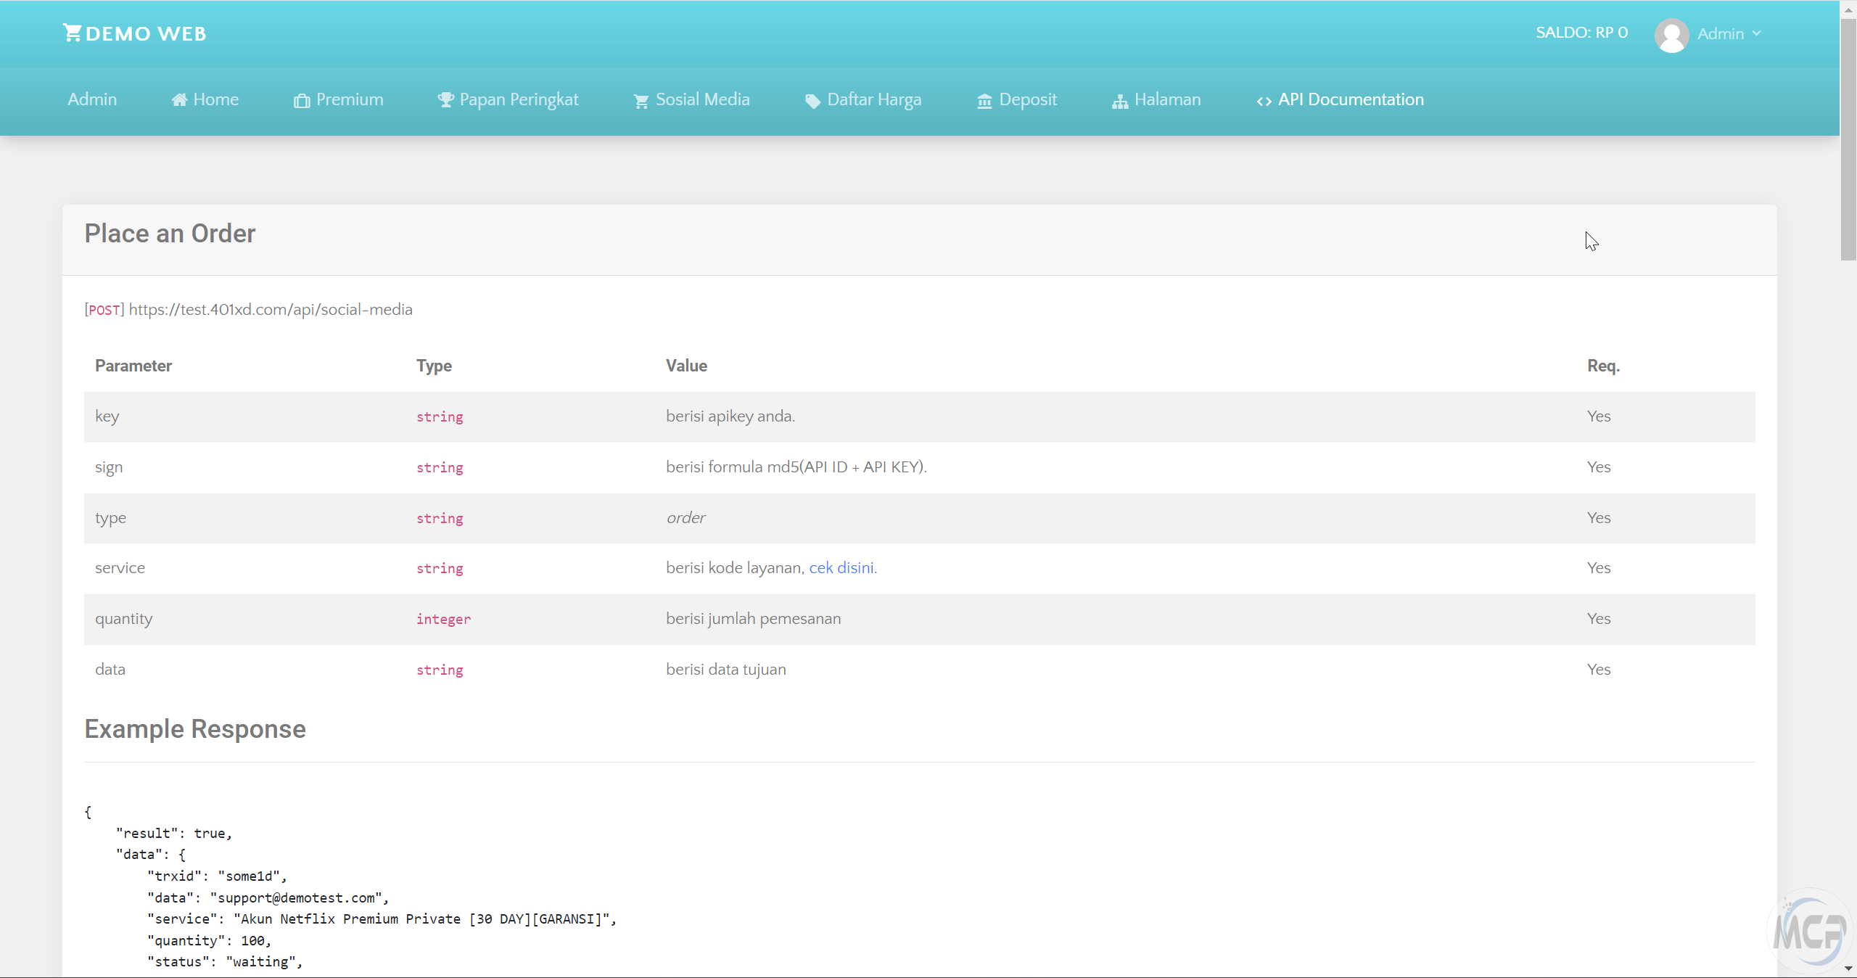Open the Premium menu item
The height and width of the screenshot is (978, 1857).
click(x=350, y=99)
